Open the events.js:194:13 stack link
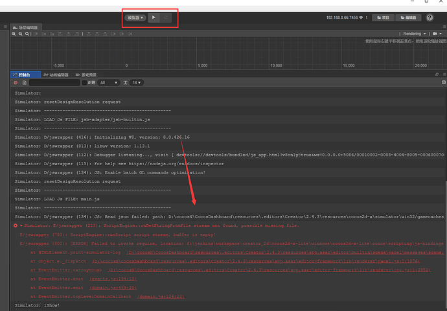 click(113, 279)
